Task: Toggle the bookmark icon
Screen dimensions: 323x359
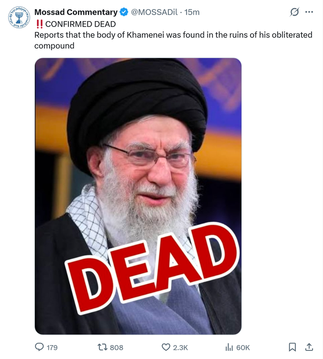Action: tap(292, 347)
